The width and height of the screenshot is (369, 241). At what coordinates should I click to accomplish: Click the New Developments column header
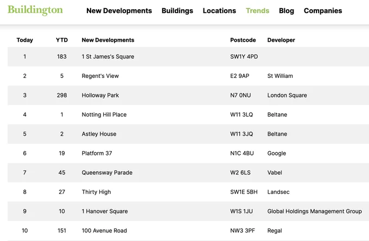[x=108, y=40]
